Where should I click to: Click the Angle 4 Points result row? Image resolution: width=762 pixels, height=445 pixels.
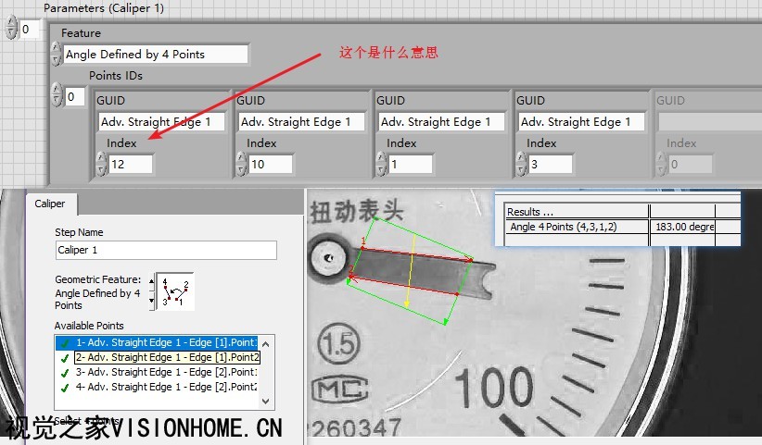click(x=575, y=227)
